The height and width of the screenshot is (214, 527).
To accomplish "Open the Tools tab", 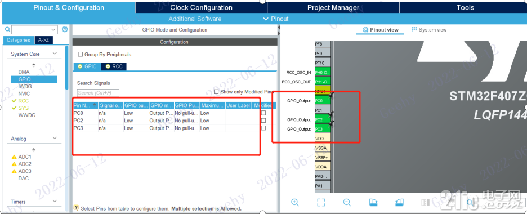I will click(465, 7).
